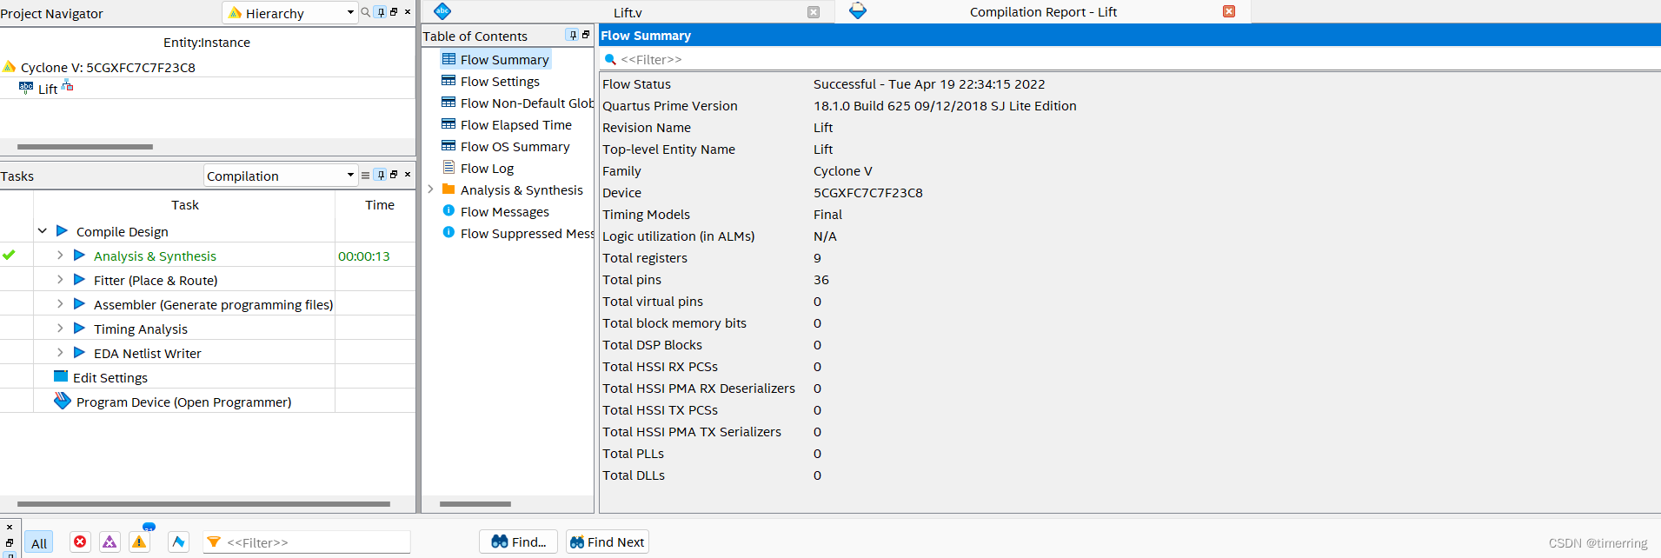This screenshot has width=1661, height=558.
Task: Click the Flow Status value text
Action: [929, 84]
